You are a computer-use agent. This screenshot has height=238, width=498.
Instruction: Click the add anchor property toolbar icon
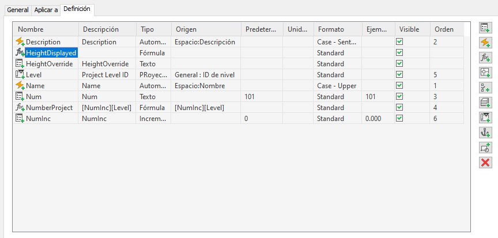click(485, 133)
